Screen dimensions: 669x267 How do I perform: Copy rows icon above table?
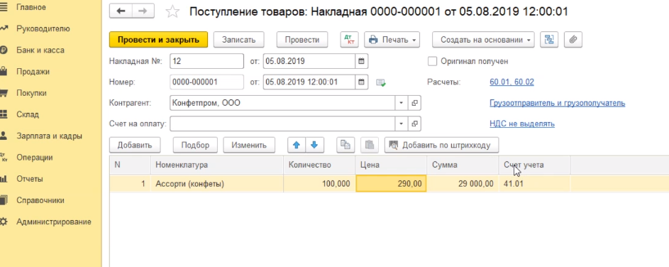(345, 145)
